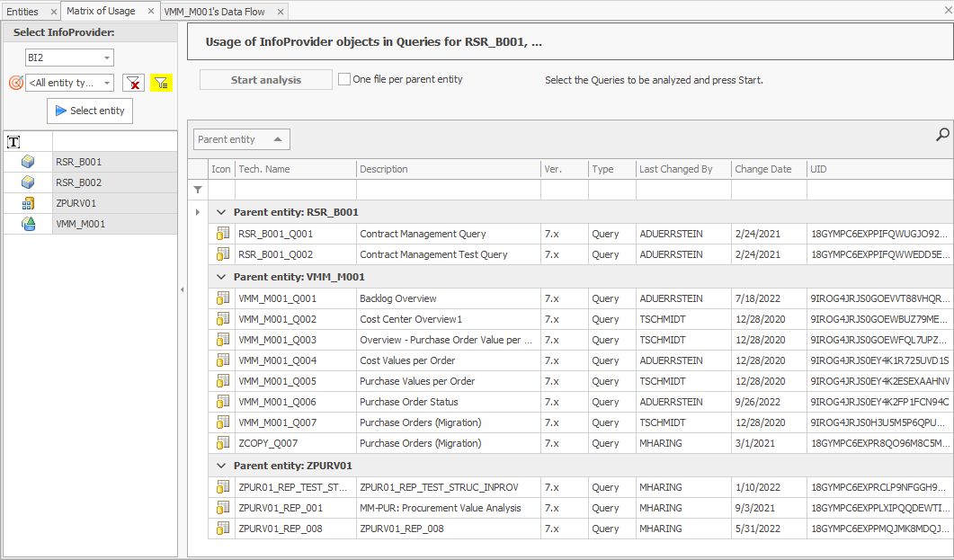Click the target icon beside entity type dropdown
Viewport: 954px width, 560px height.
(15, 83)
